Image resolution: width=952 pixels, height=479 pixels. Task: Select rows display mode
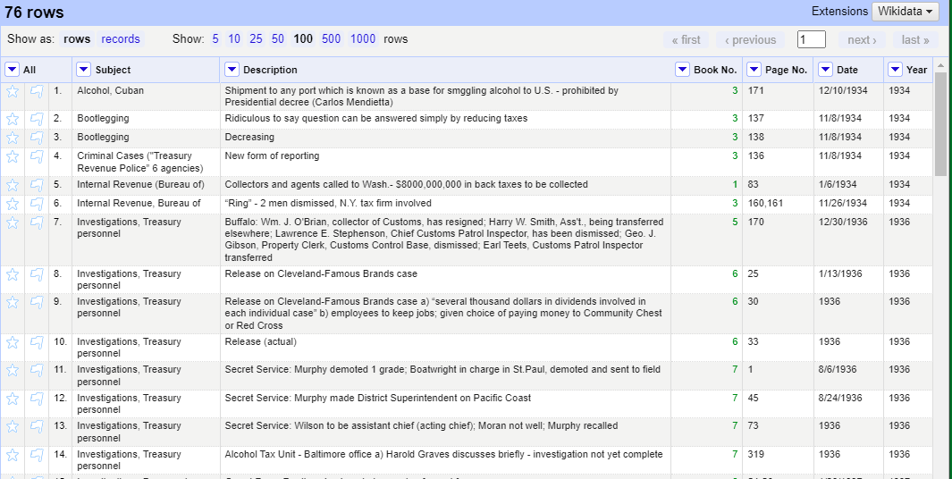[77, 38]
